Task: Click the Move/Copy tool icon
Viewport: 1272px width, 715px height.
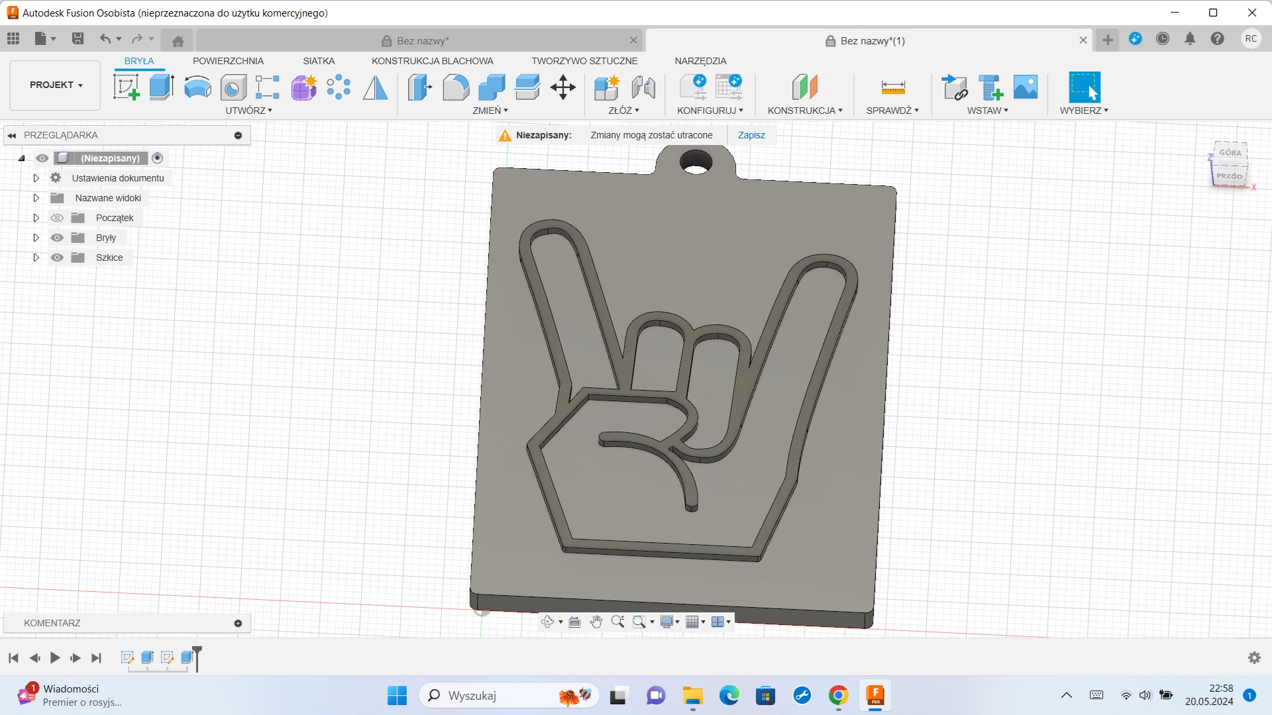Action: [562, 87]
